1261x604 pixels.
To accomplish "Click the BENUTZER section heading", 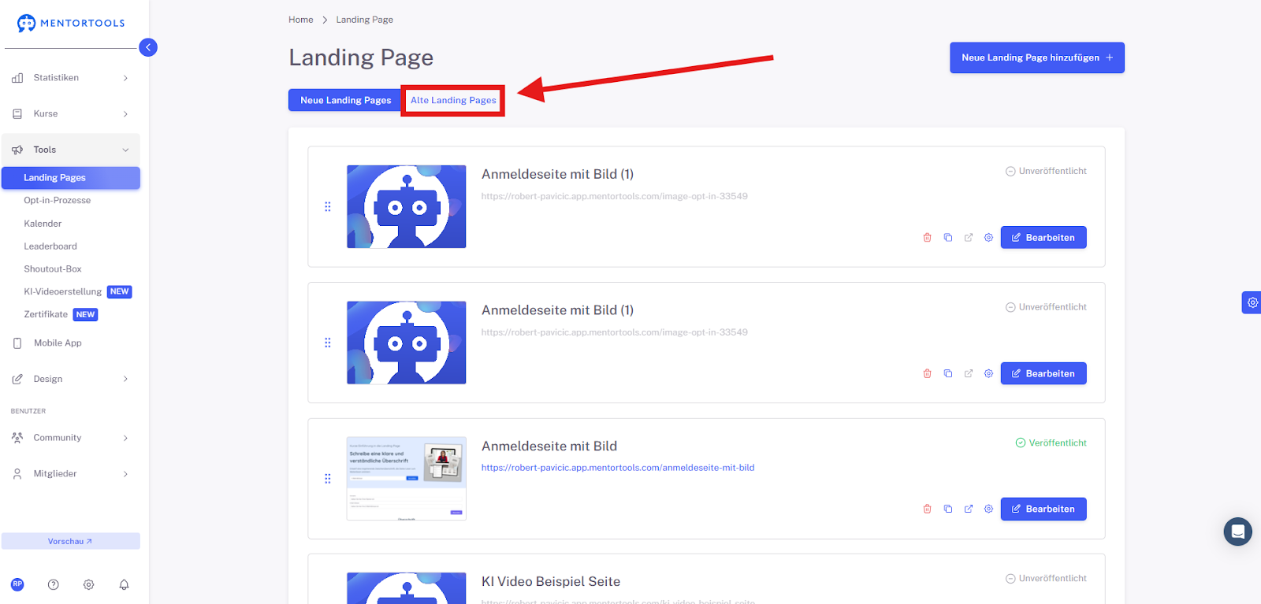I will (28, 411).
